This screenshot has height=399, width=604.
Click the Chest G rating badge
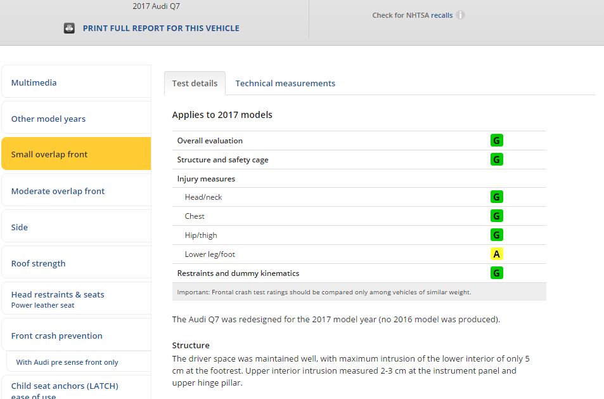(496, 216)
